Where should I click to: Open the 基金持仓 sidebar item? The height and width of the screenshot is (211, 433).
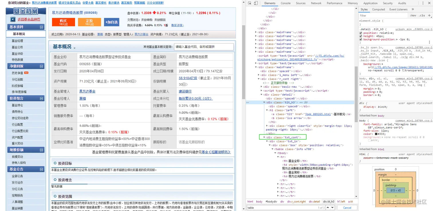17,105
